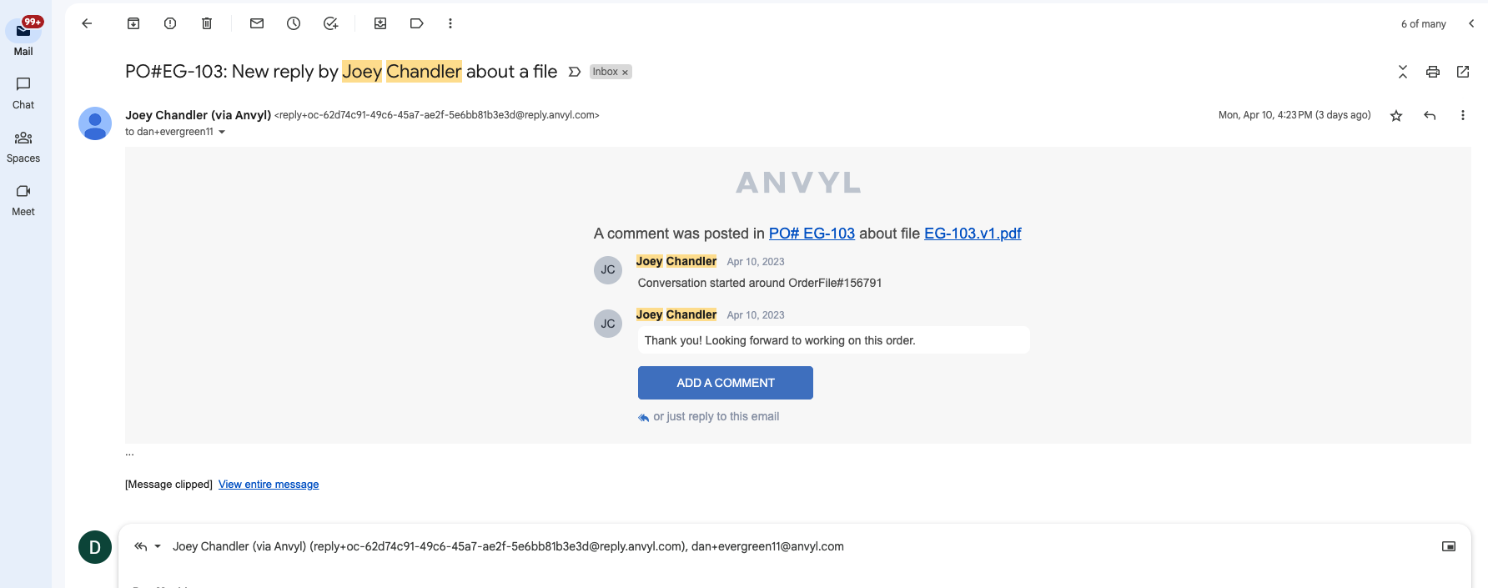Star the message from Joey Chandler
Viewport: 1488px width, 588px height.
pyautogui.click(x=1396, y=116)
